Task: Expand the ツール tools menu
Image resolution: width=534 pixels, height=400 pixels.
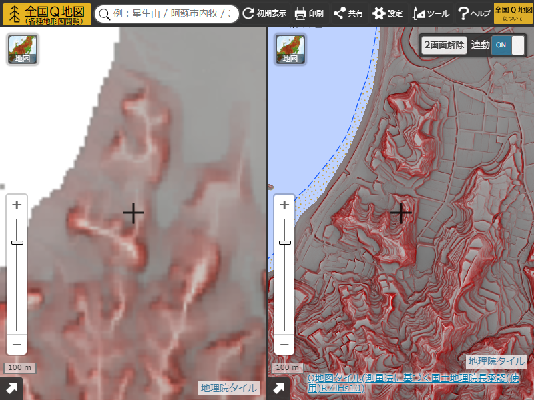Action: (431, 13)
